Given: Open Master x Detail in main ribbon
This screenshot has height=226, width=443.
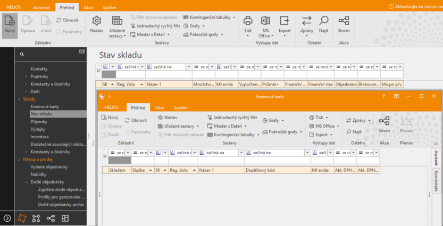Looking at the screenshot, I should [150, 35].
